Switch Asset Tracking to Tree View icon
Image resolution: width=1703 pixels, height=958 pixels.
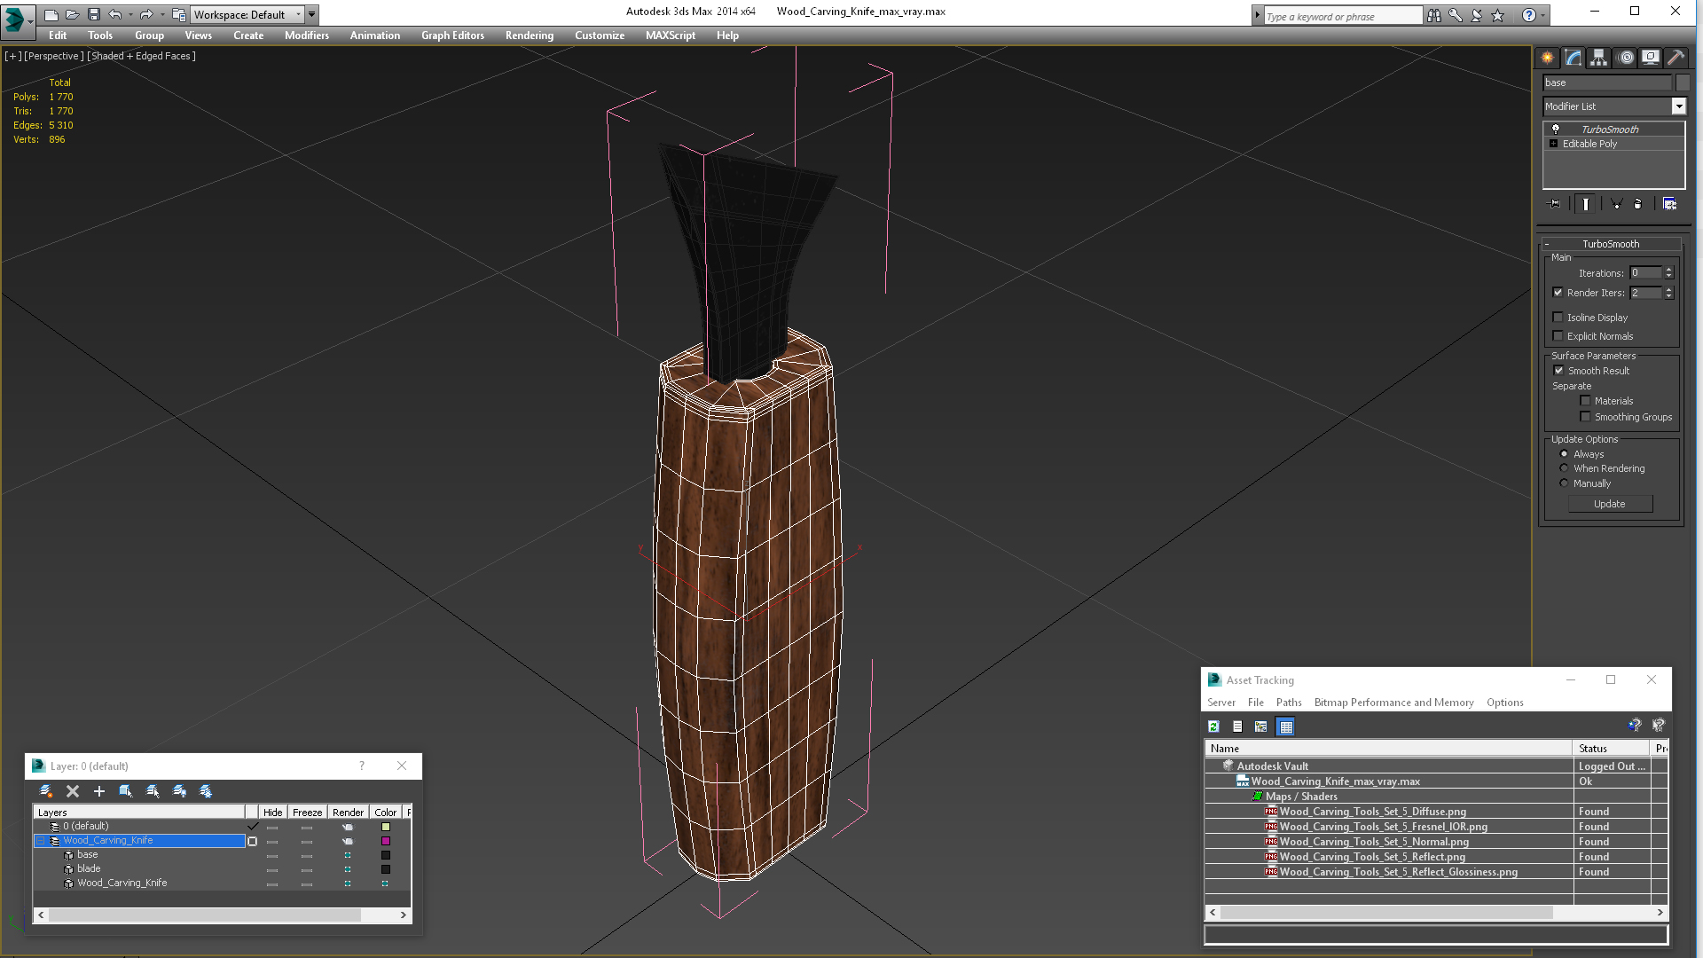coord(1260,726)
